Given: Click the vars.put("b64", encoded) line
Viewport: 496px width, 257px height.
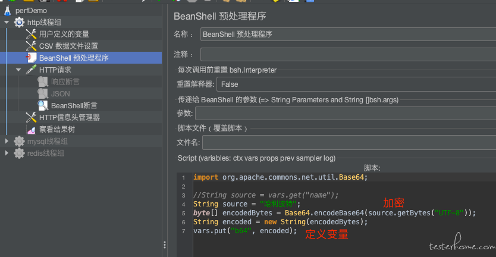Looking at the screenshot, I should coord(245,231).
